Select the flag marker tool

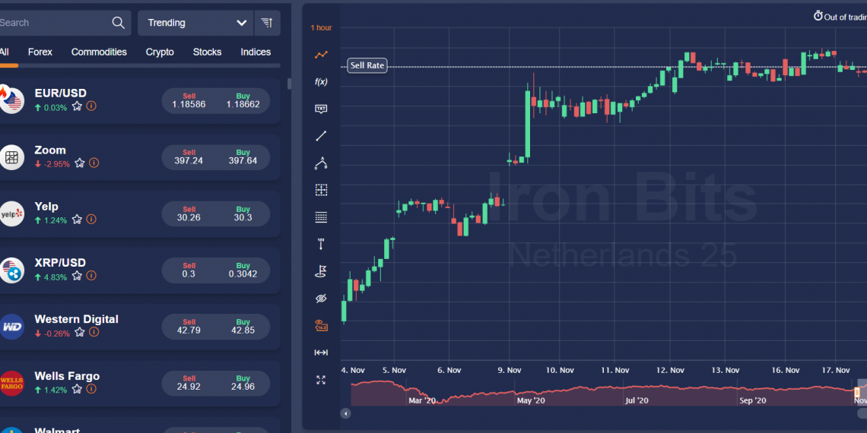321,271
